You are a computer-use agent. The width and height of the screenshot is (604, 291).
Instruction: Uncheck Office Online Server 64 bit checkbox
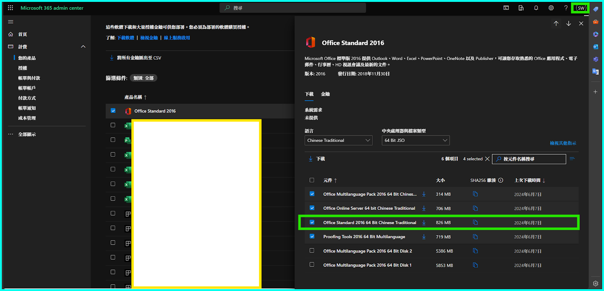[312, 208]
